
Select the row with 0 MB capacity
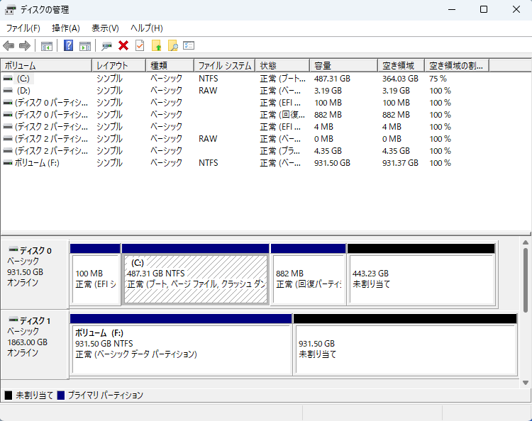pos(245,139)
